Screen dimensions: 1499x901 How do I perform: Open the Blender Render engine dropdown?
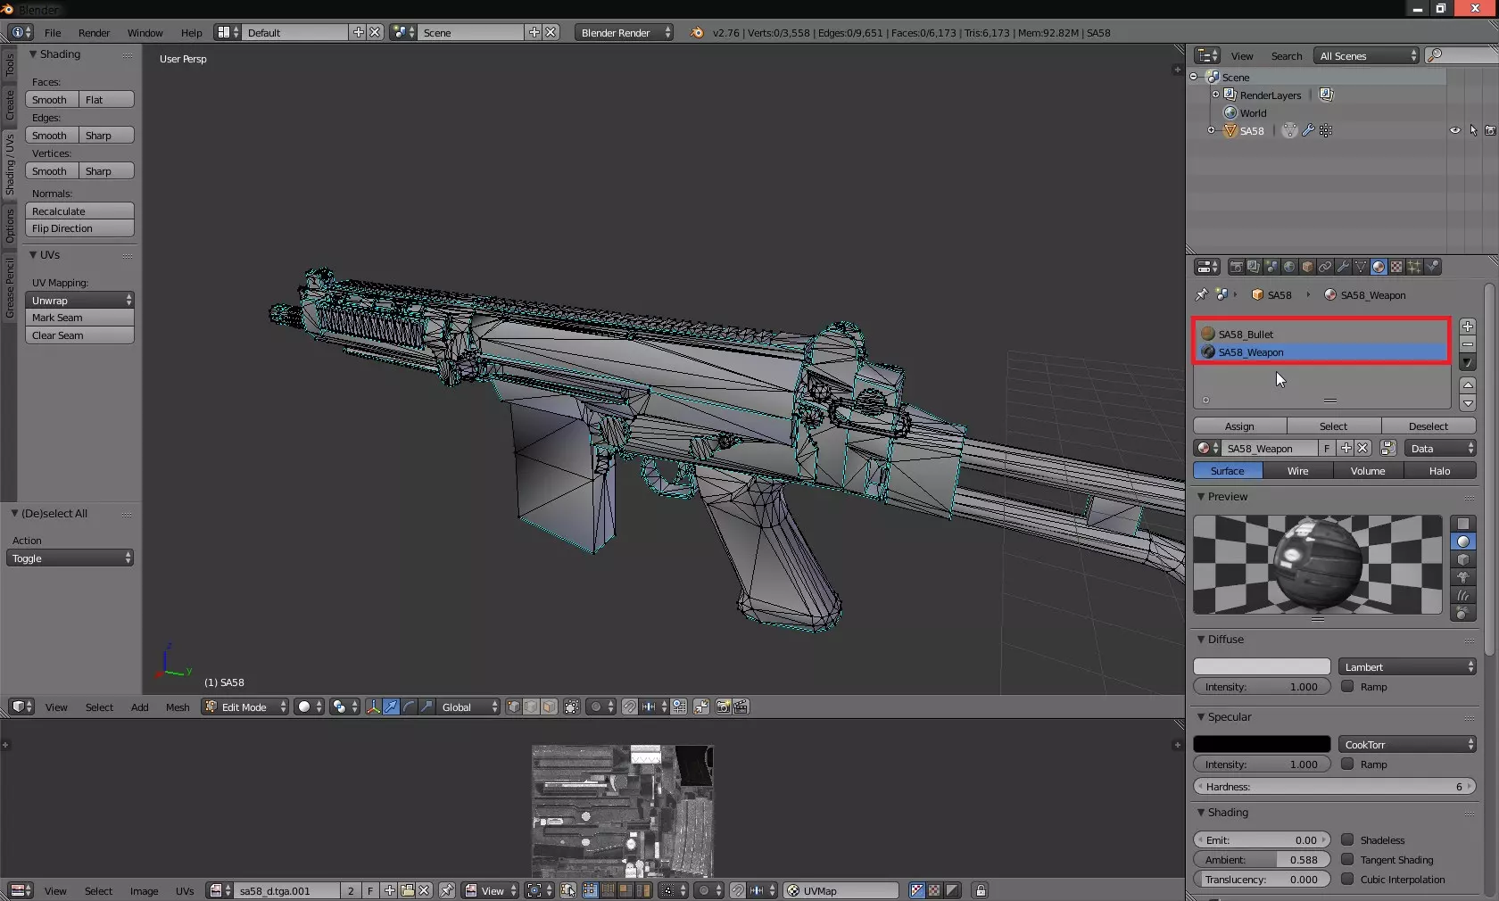[x=624, y=32]
